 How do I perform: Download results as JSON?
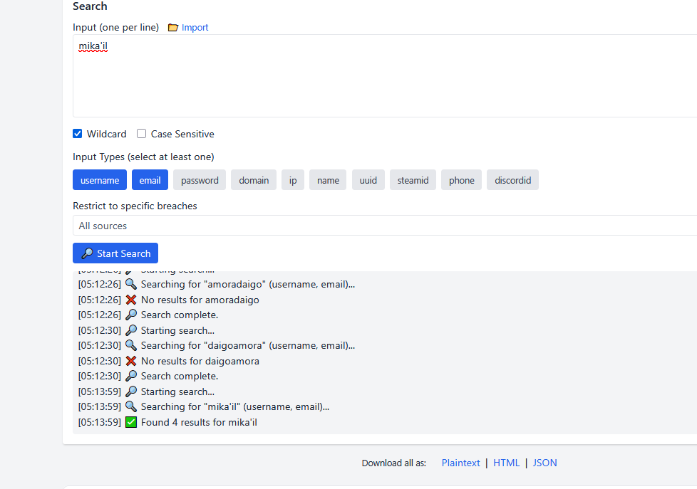pos(544,463)
